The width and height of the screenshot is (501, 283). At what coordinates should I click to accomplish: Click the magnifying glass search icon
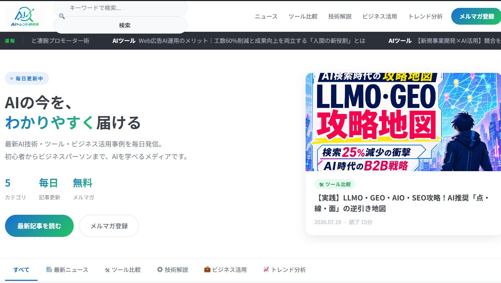click(x=62, y=16)
